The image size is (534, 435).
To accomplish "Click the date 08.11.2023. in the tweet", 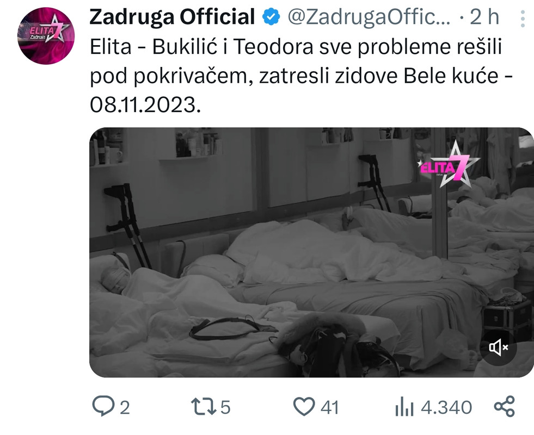I will (145, 104).
